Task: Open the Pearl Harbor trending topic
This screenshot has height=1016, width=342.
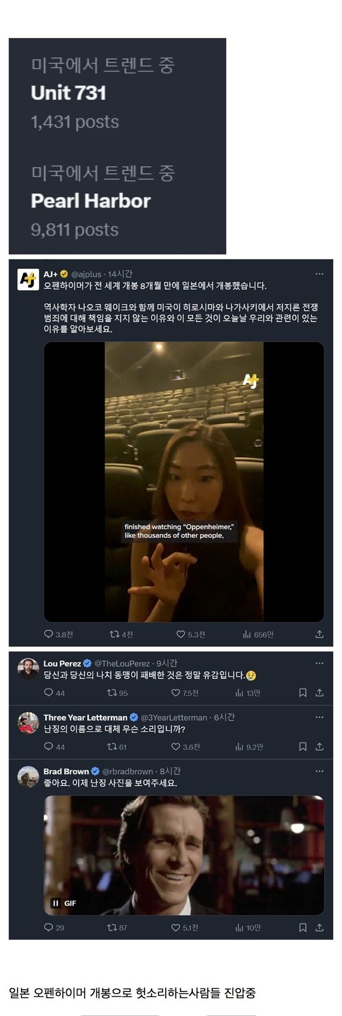Action: (90, 201)
